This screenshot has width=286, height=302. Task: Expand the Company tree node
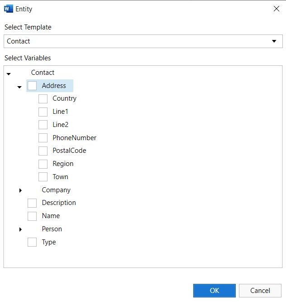(x=20, y=190)
